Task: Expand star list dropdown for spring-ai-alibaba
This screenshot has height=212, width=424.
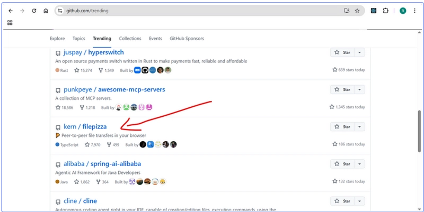Action: coord(360,164)
